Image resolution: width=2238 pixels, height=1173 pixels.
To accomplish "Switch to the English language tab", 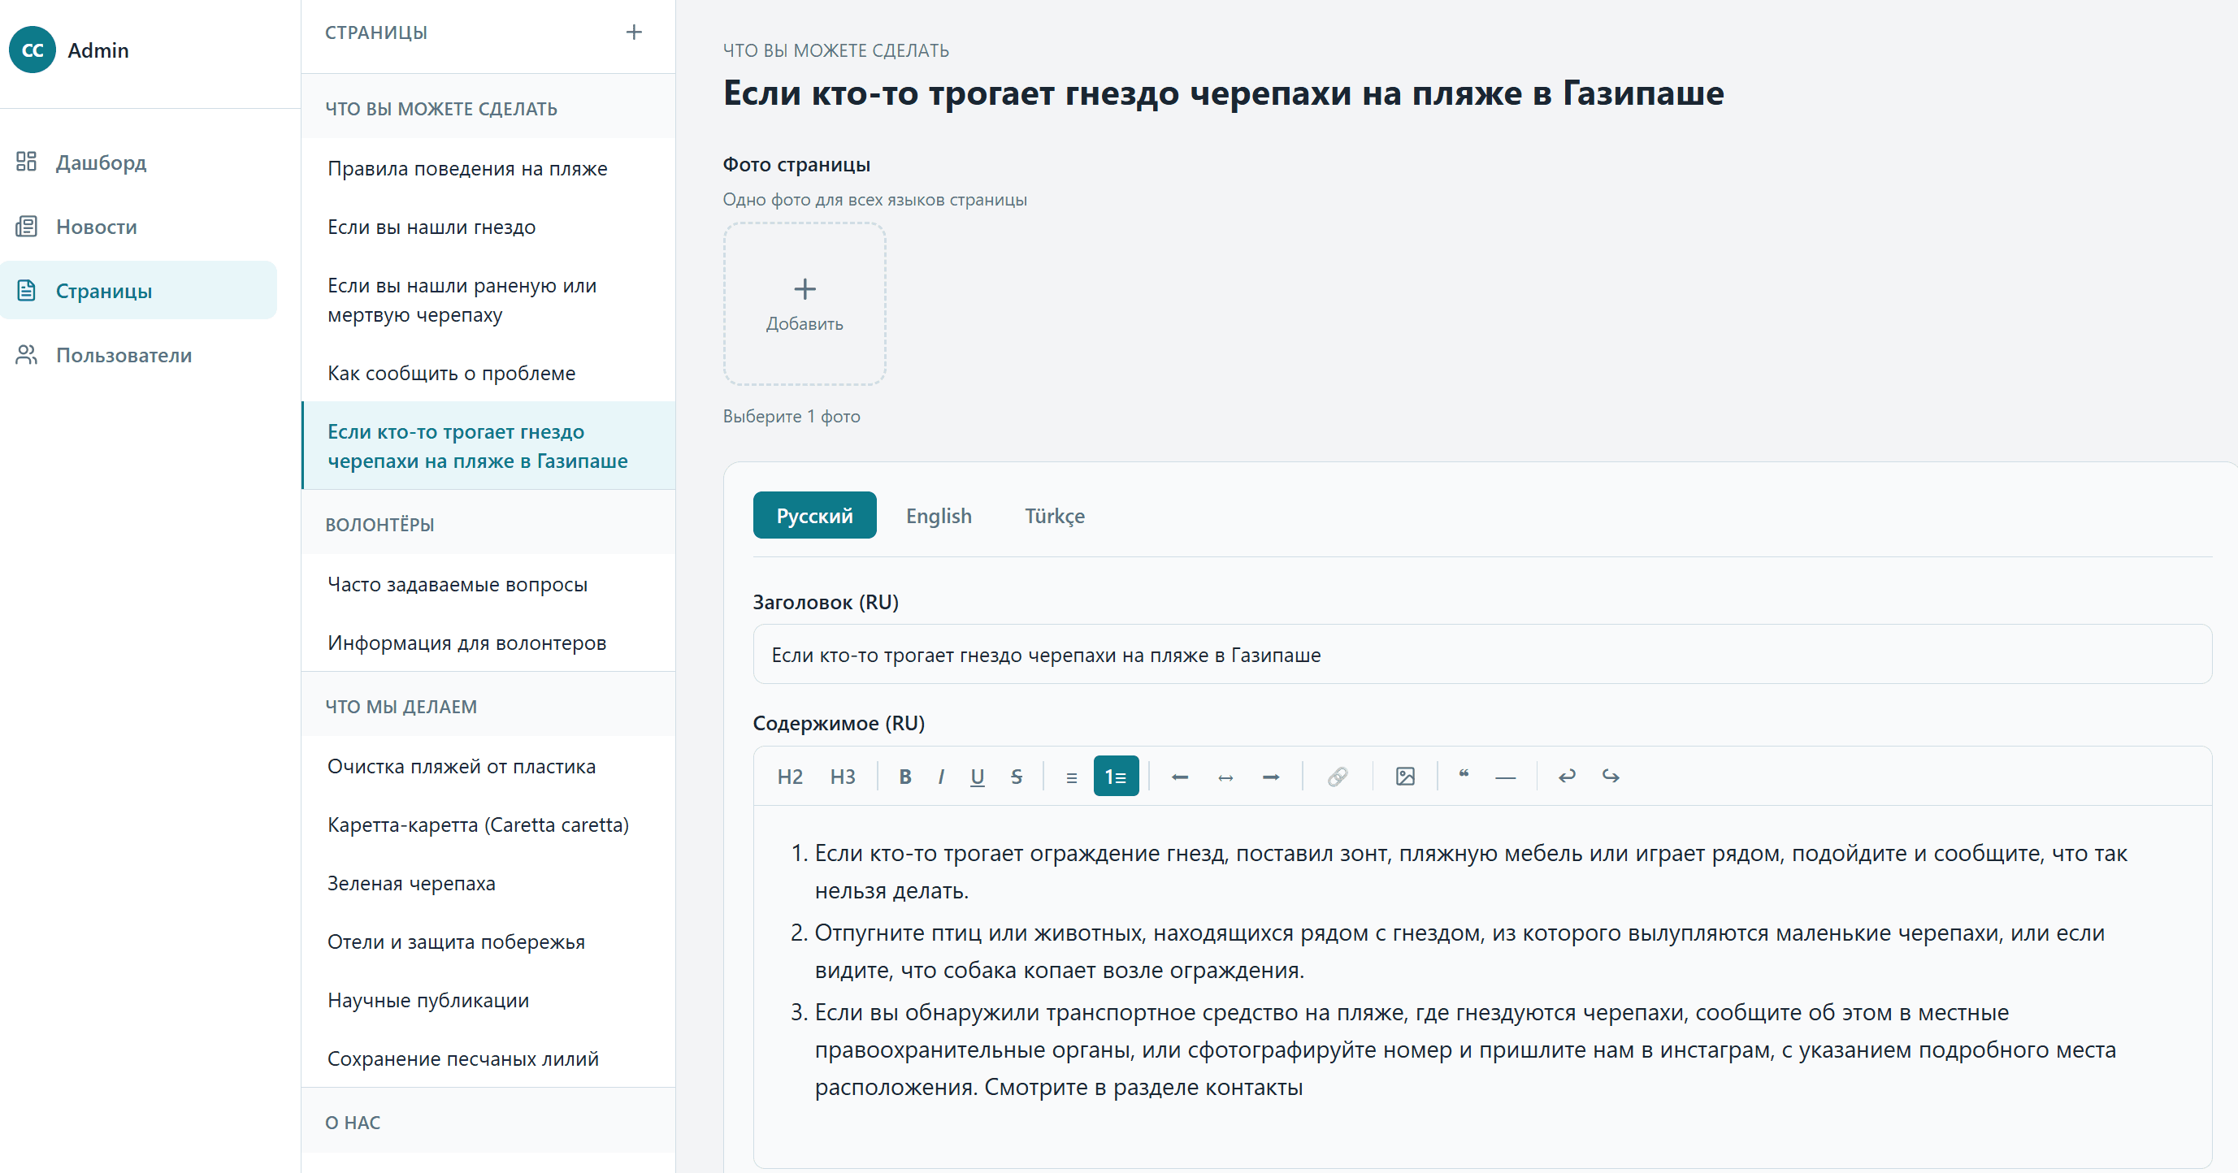I will [x=939, y=516].
